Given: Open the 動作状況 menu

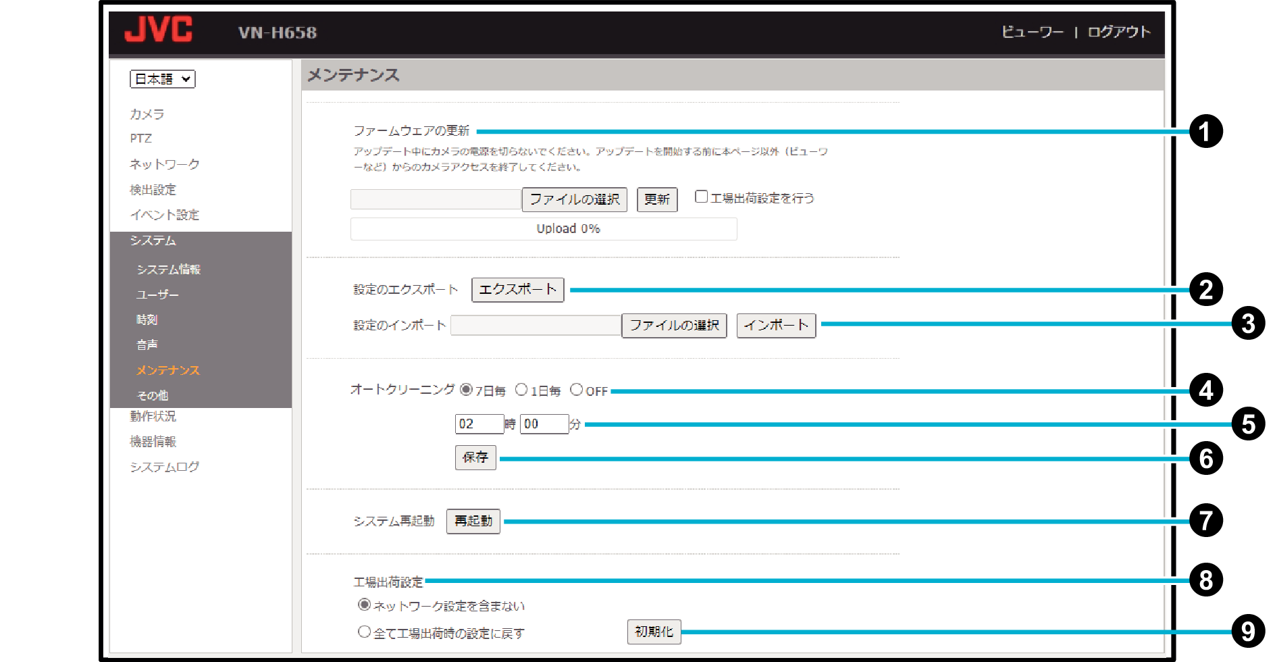Looking at the screenshot, I should click(x=153, y=416).
